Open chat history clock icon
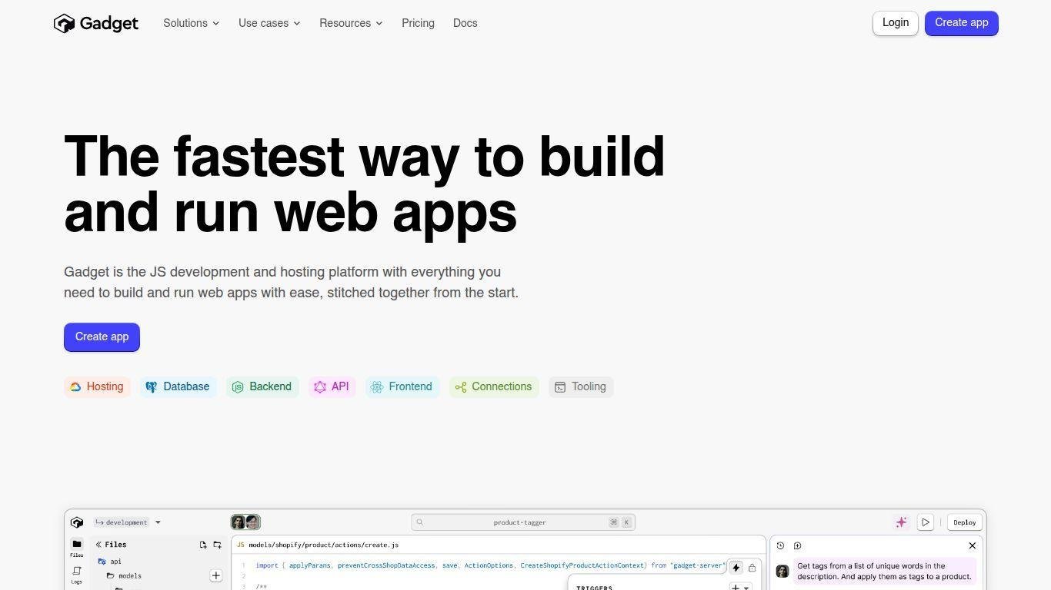1051x590 pixels. coord(780,545)
